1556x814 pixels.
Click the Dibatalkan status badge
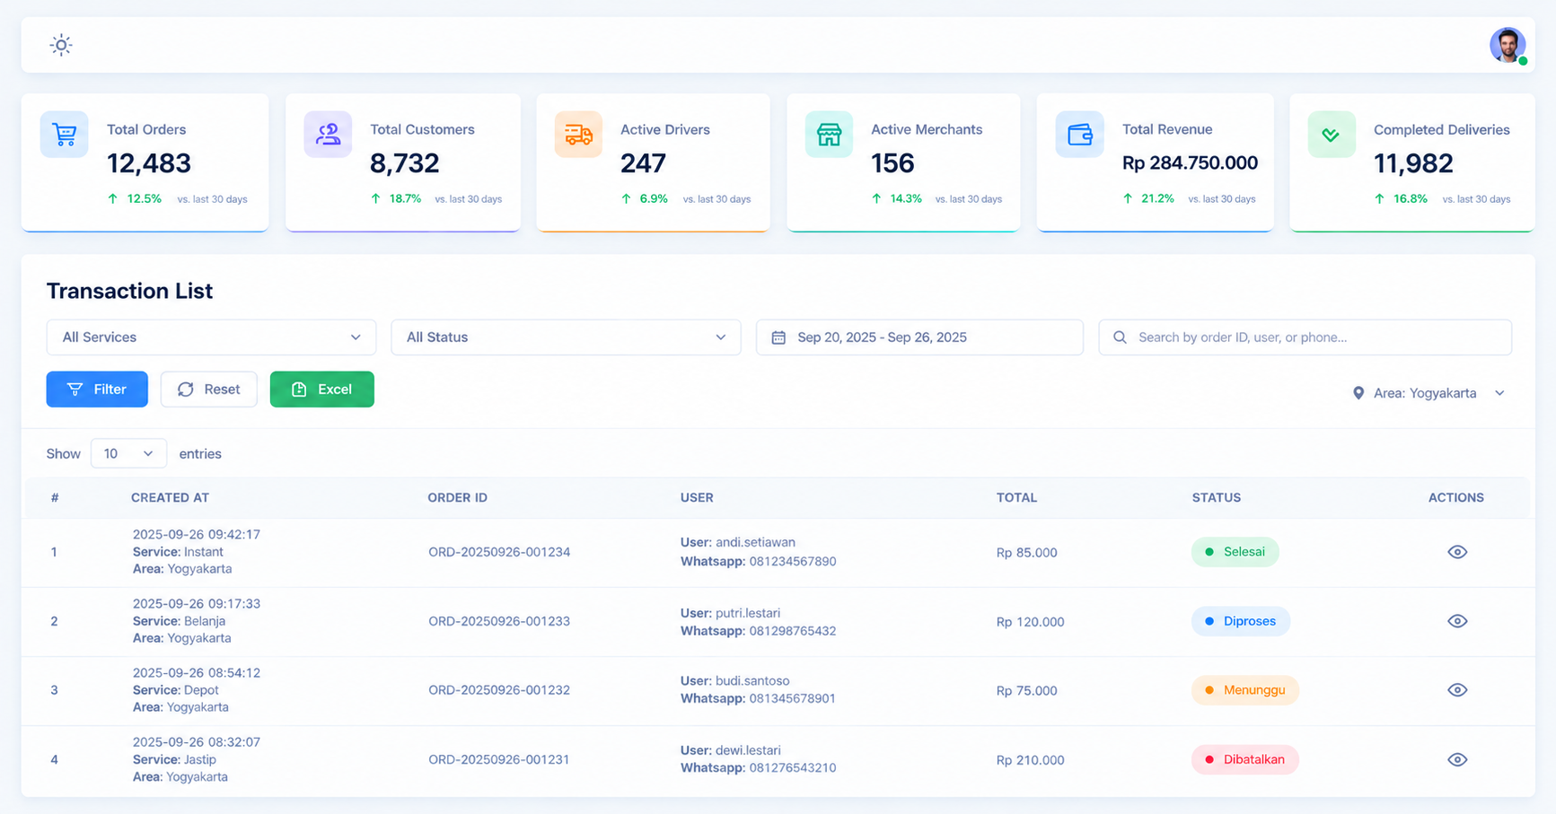click(x=1245, y=759)
